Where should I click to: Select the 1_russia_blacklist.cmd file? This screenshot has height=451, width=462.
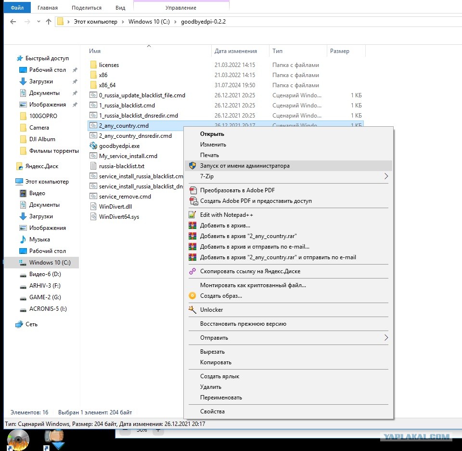coord(127,106)
